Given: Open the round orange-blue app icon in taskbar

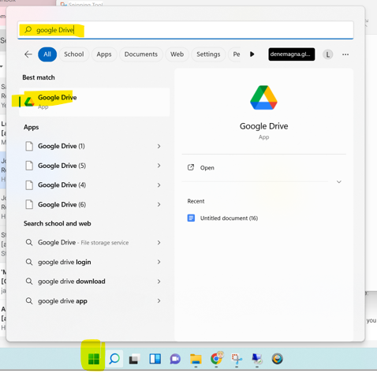Looking at the screenshot, I should (x=277, y=359).
